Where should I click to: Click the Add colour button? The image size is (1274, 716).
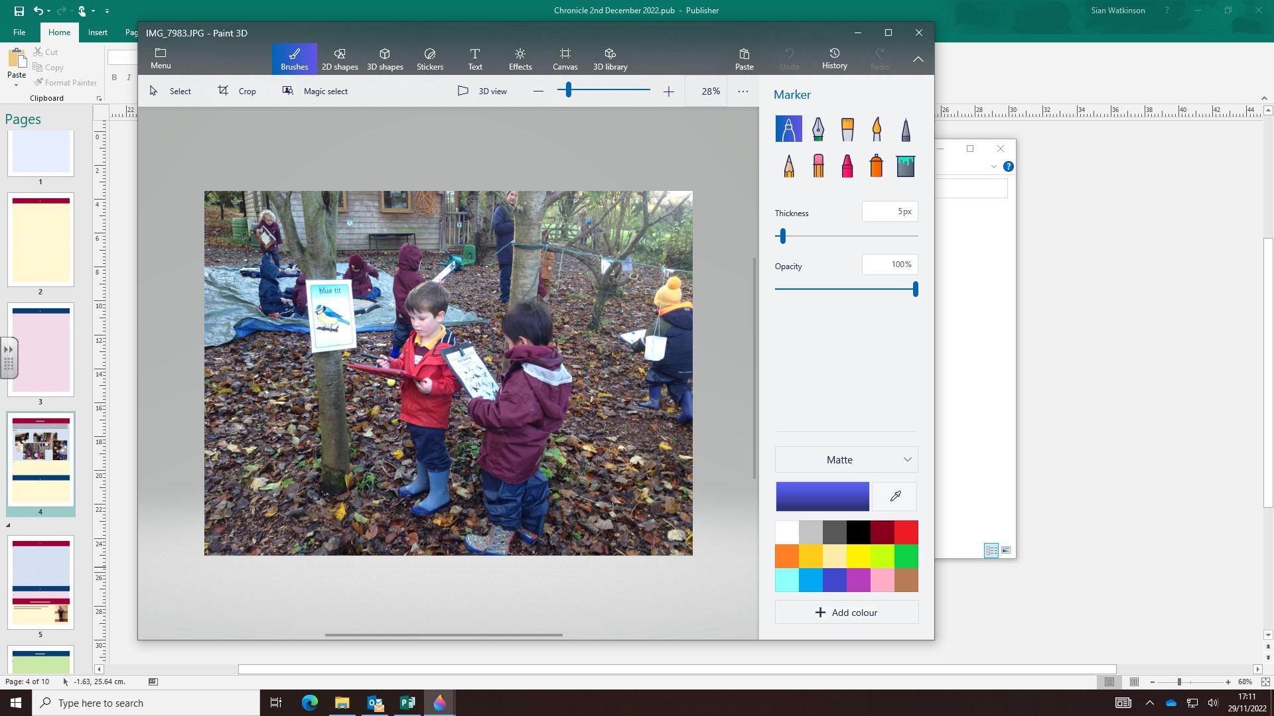(846, 612)
